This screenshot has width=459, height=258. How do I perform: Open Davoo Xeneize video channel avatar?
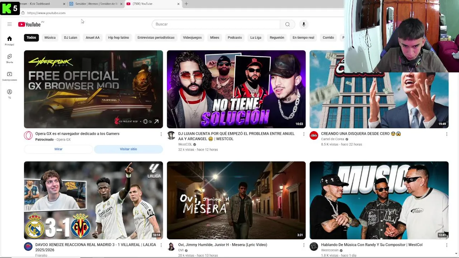[28, 247]
